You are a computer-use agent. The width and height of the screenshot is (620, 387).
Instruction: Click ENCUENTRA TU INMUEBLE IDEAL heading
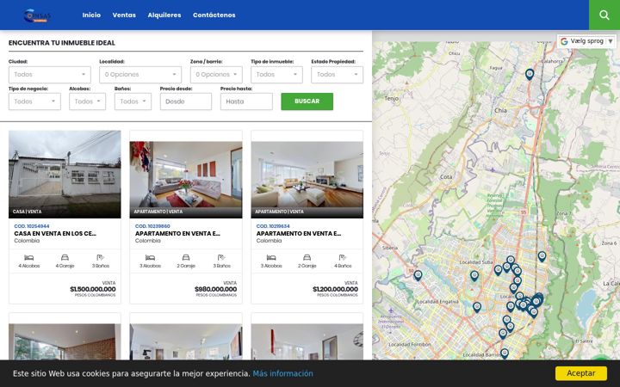62,43
